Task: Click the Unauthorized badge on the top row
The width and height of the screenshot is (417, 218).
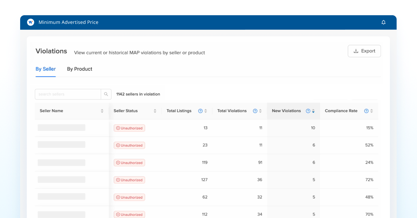Action: pos(129,128)
